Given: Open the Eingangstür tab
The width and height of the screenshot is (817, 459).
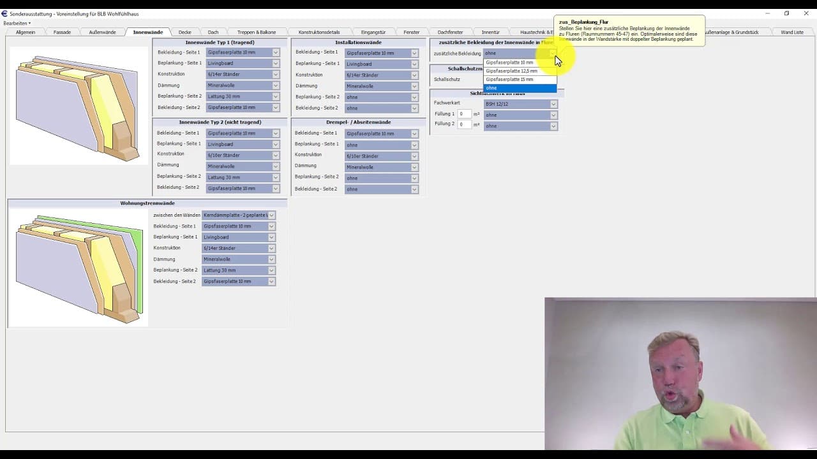Looking at the screenshot, I should click(x=373, y=32).
